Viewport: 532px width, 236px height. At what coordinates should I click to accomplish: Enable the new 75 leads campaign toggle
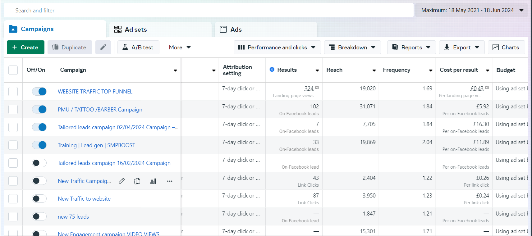[39, 216]
